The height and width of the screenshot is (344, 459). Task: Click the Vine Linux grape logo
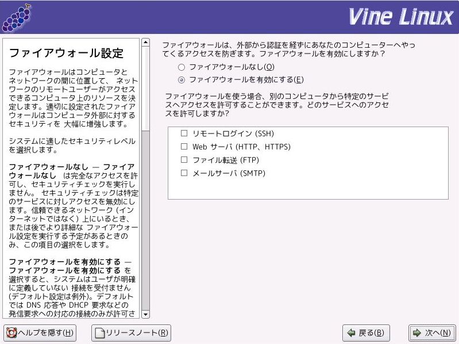17,18
